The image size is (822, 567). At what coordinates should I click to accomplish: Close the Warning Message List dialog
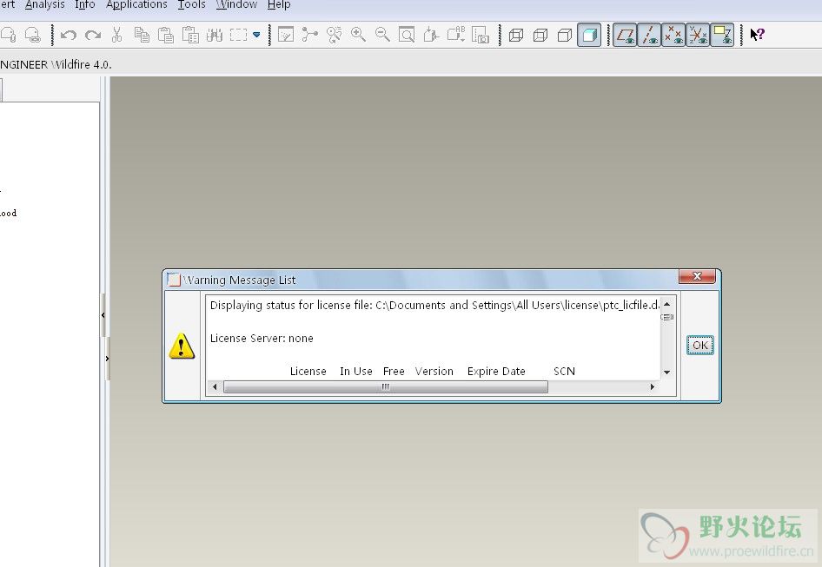coord(697,276)
